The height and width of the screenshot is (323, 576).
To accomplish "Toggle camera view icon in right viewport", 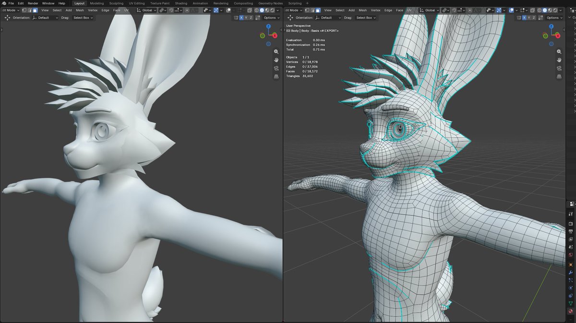I will [x=559, y=68].
